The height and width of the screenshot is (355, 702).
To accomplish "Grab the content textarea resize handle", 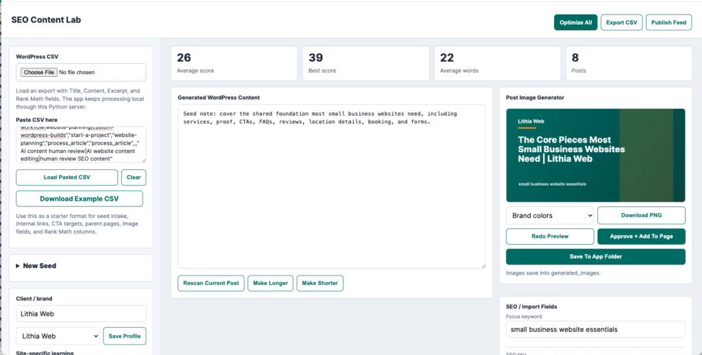I will (x=483, y=266).
